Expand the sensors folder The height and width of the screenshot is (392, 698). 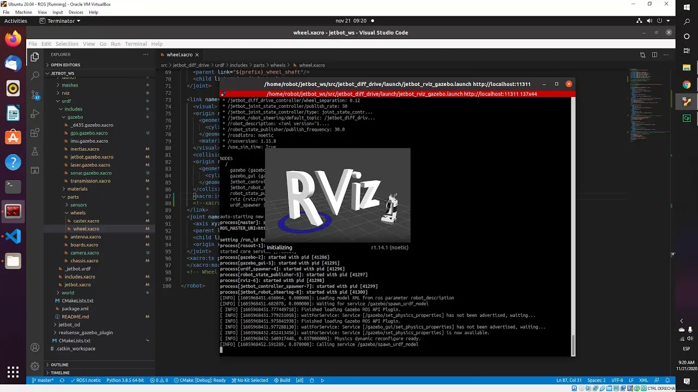79,205
